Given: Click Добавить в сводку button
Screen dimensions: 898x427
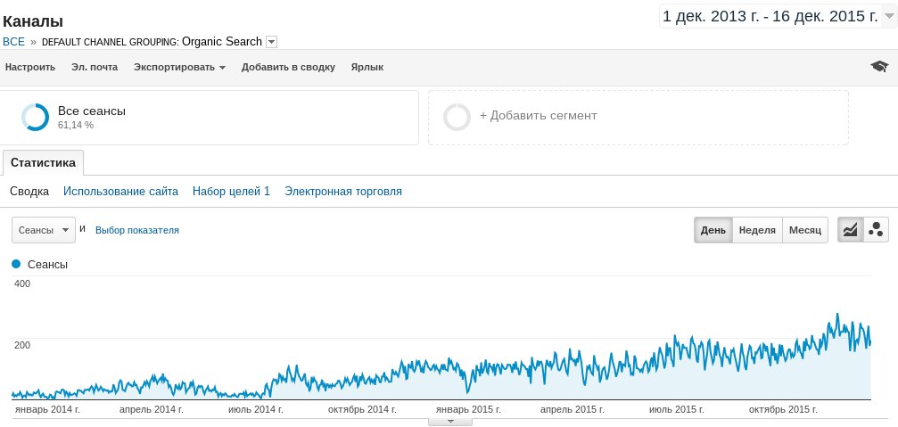Looking at the screenshot, I should click(288, 67).
